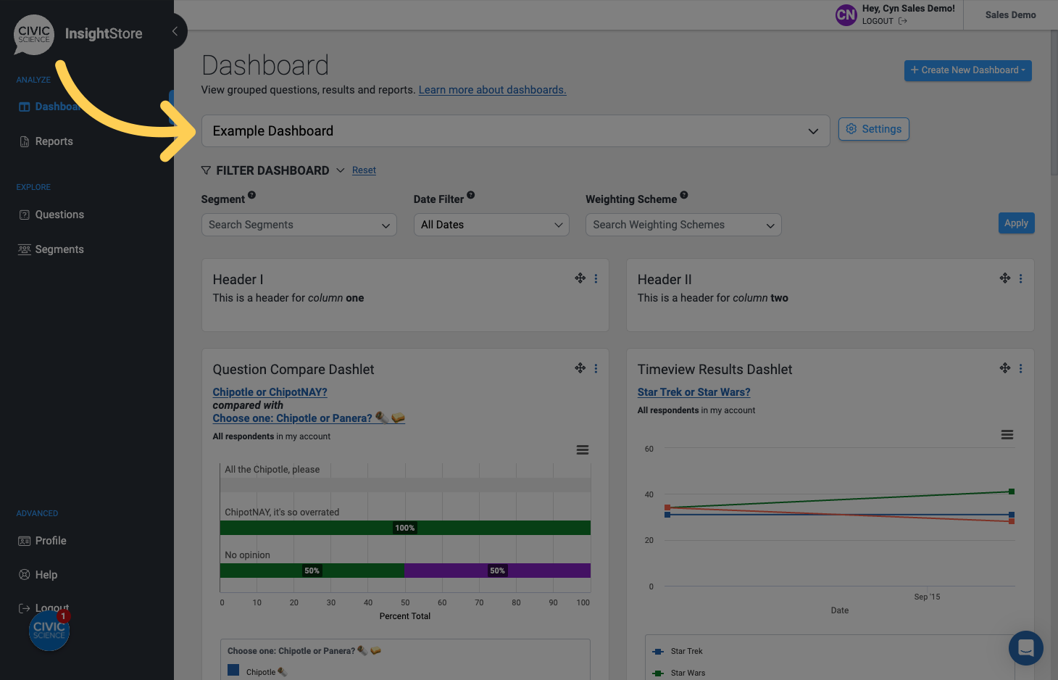Open the Choose one: Chipotle or Panera? link
Image resolution: width=1058 pixels, height=680 pixels.
pyautogui.click(x=309, y=418)
